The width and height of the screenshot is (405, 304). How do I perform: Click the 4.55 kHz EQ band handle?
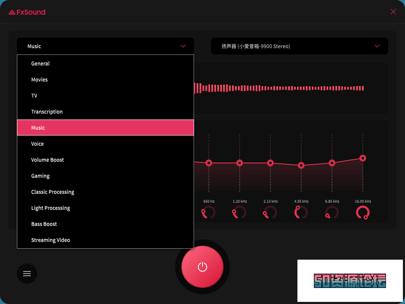point(301,166)
